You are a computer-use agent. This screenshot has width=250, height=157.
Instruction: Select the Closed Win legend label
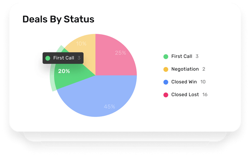point(184,82)
